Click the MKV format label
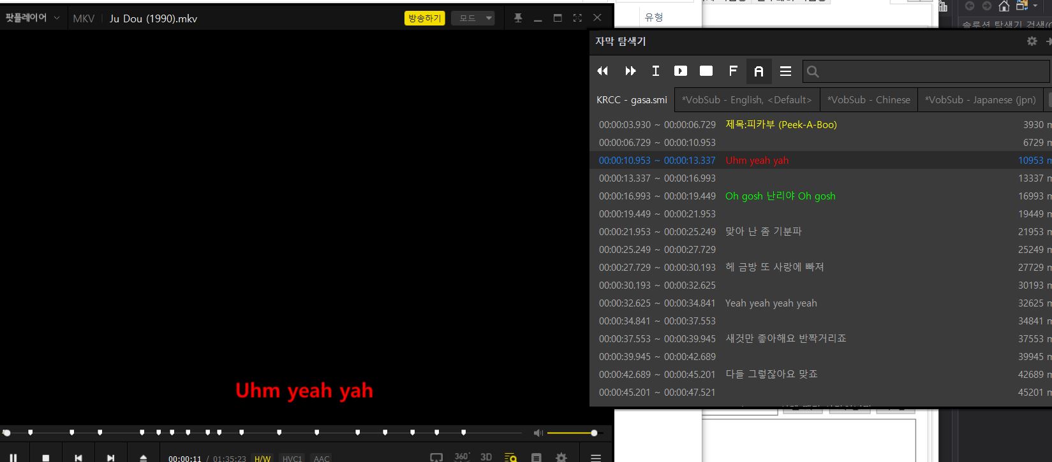Screen dimensions: 1052x462 pyautogui.click(x=84, y=18)
